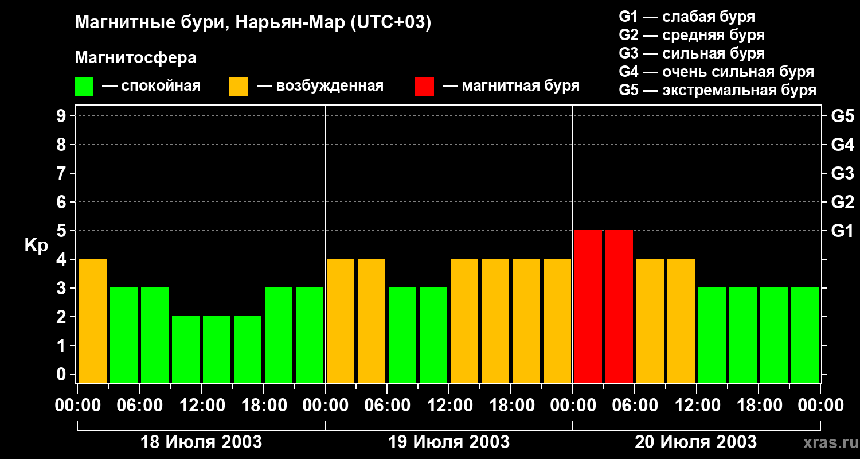Select the last orange Kp 4 bar on 19 July
The width and height of the screenshot is (860, 459).
pyautogui.click(x=557, y=321)
